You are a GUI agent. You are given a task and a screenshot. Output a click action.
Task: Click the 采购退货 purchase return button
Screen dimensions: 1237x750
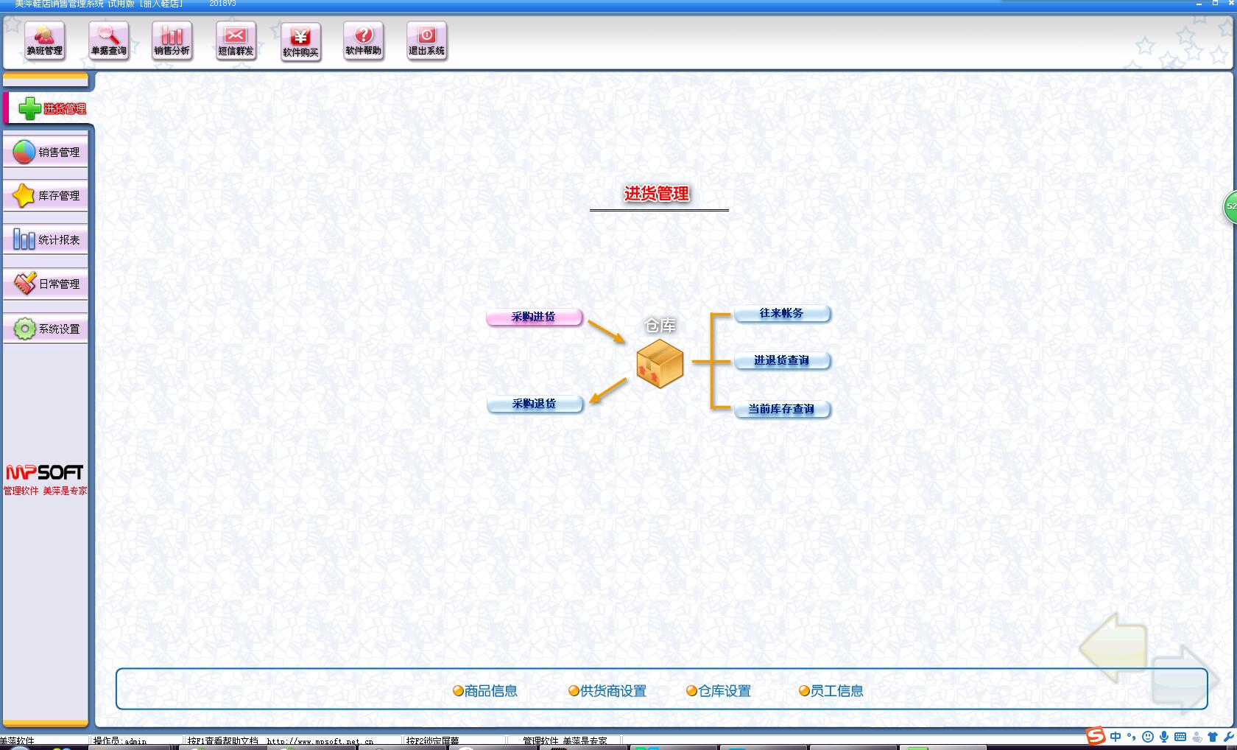coord(535,404)
